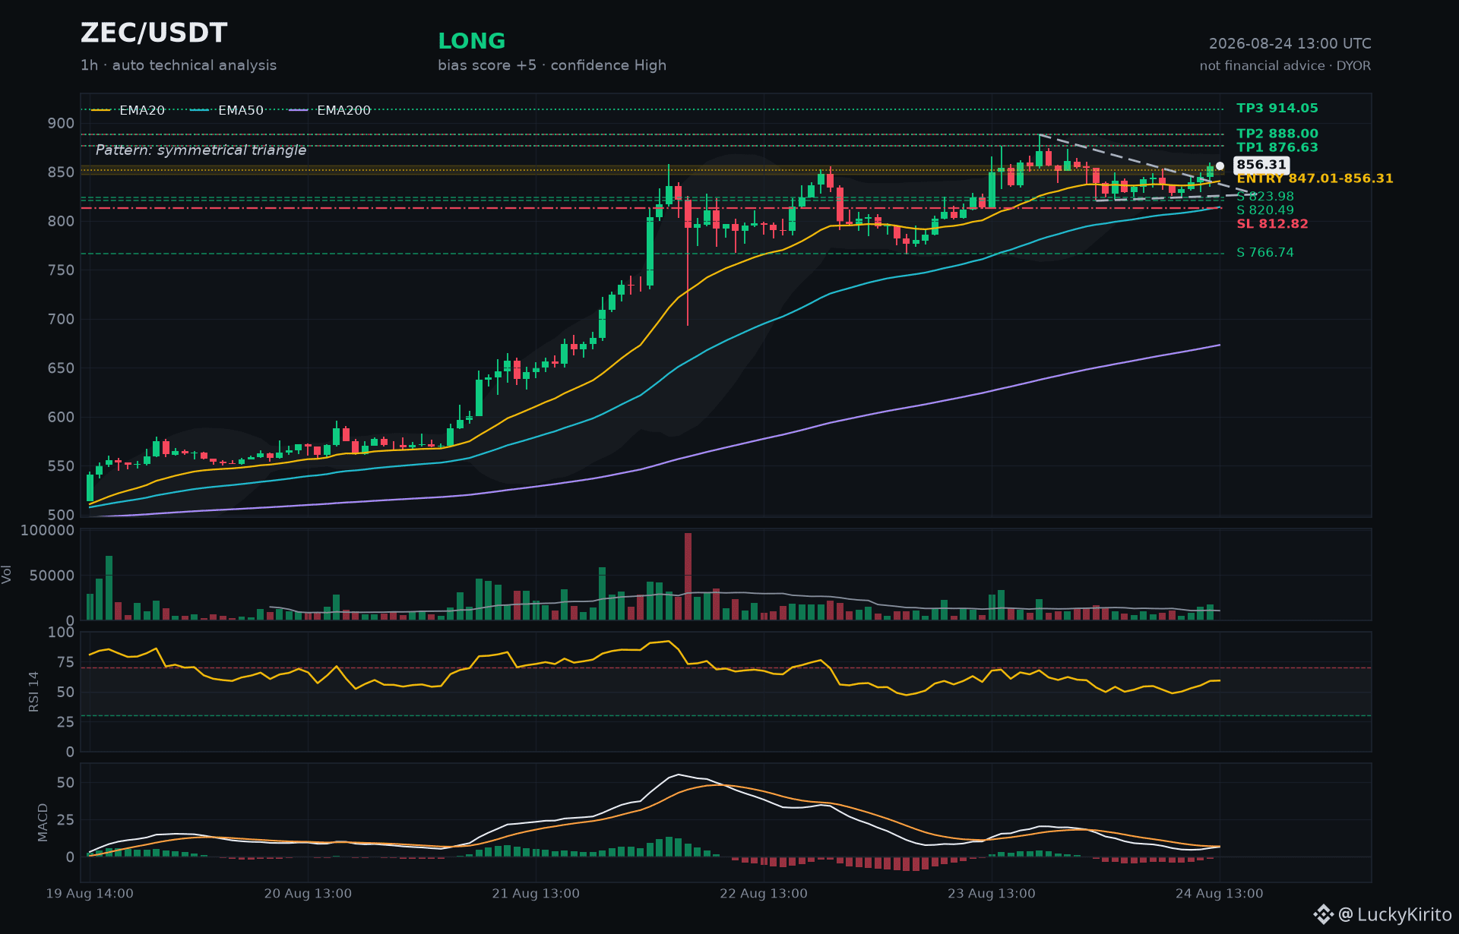This screenshot has width=1459, height=934.
Task: Click the EMA200 legend label
Action: (x=344, y=110)
